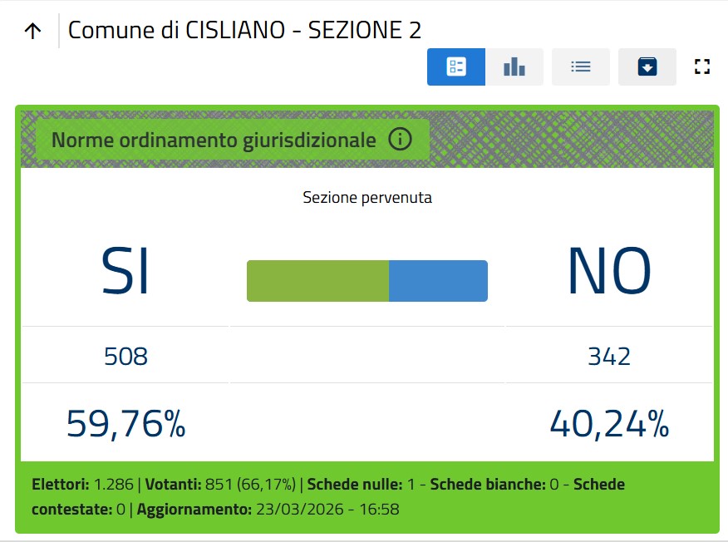Click the download archive icon
The image size is (728, 542).
point(647,67)
